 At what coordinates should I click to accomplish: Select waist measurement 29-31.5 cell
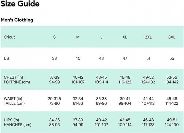[54, 99]
